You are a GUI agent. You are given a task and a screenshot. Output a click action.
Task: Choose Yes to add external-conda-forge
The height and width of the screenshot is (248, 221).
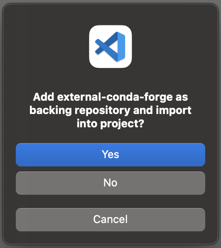click(x=110, y=155)
